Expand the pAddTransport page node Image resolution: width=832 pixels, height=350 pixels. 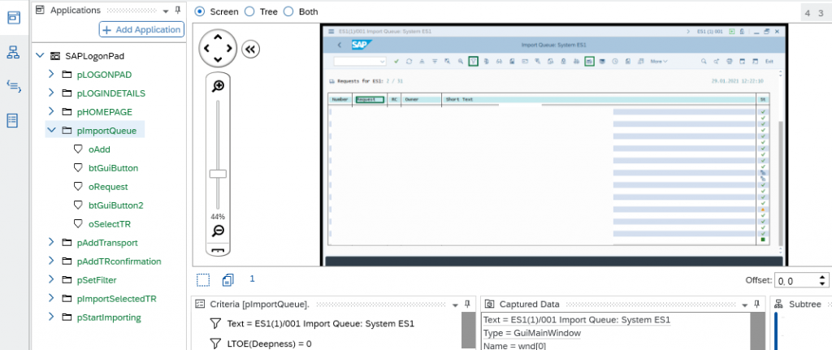[x=51, y=242]
